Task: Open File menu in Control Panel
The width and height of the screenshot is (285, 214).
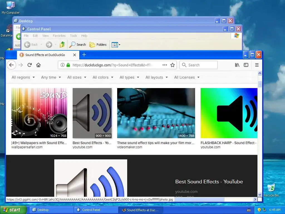Action: [26, 36]
